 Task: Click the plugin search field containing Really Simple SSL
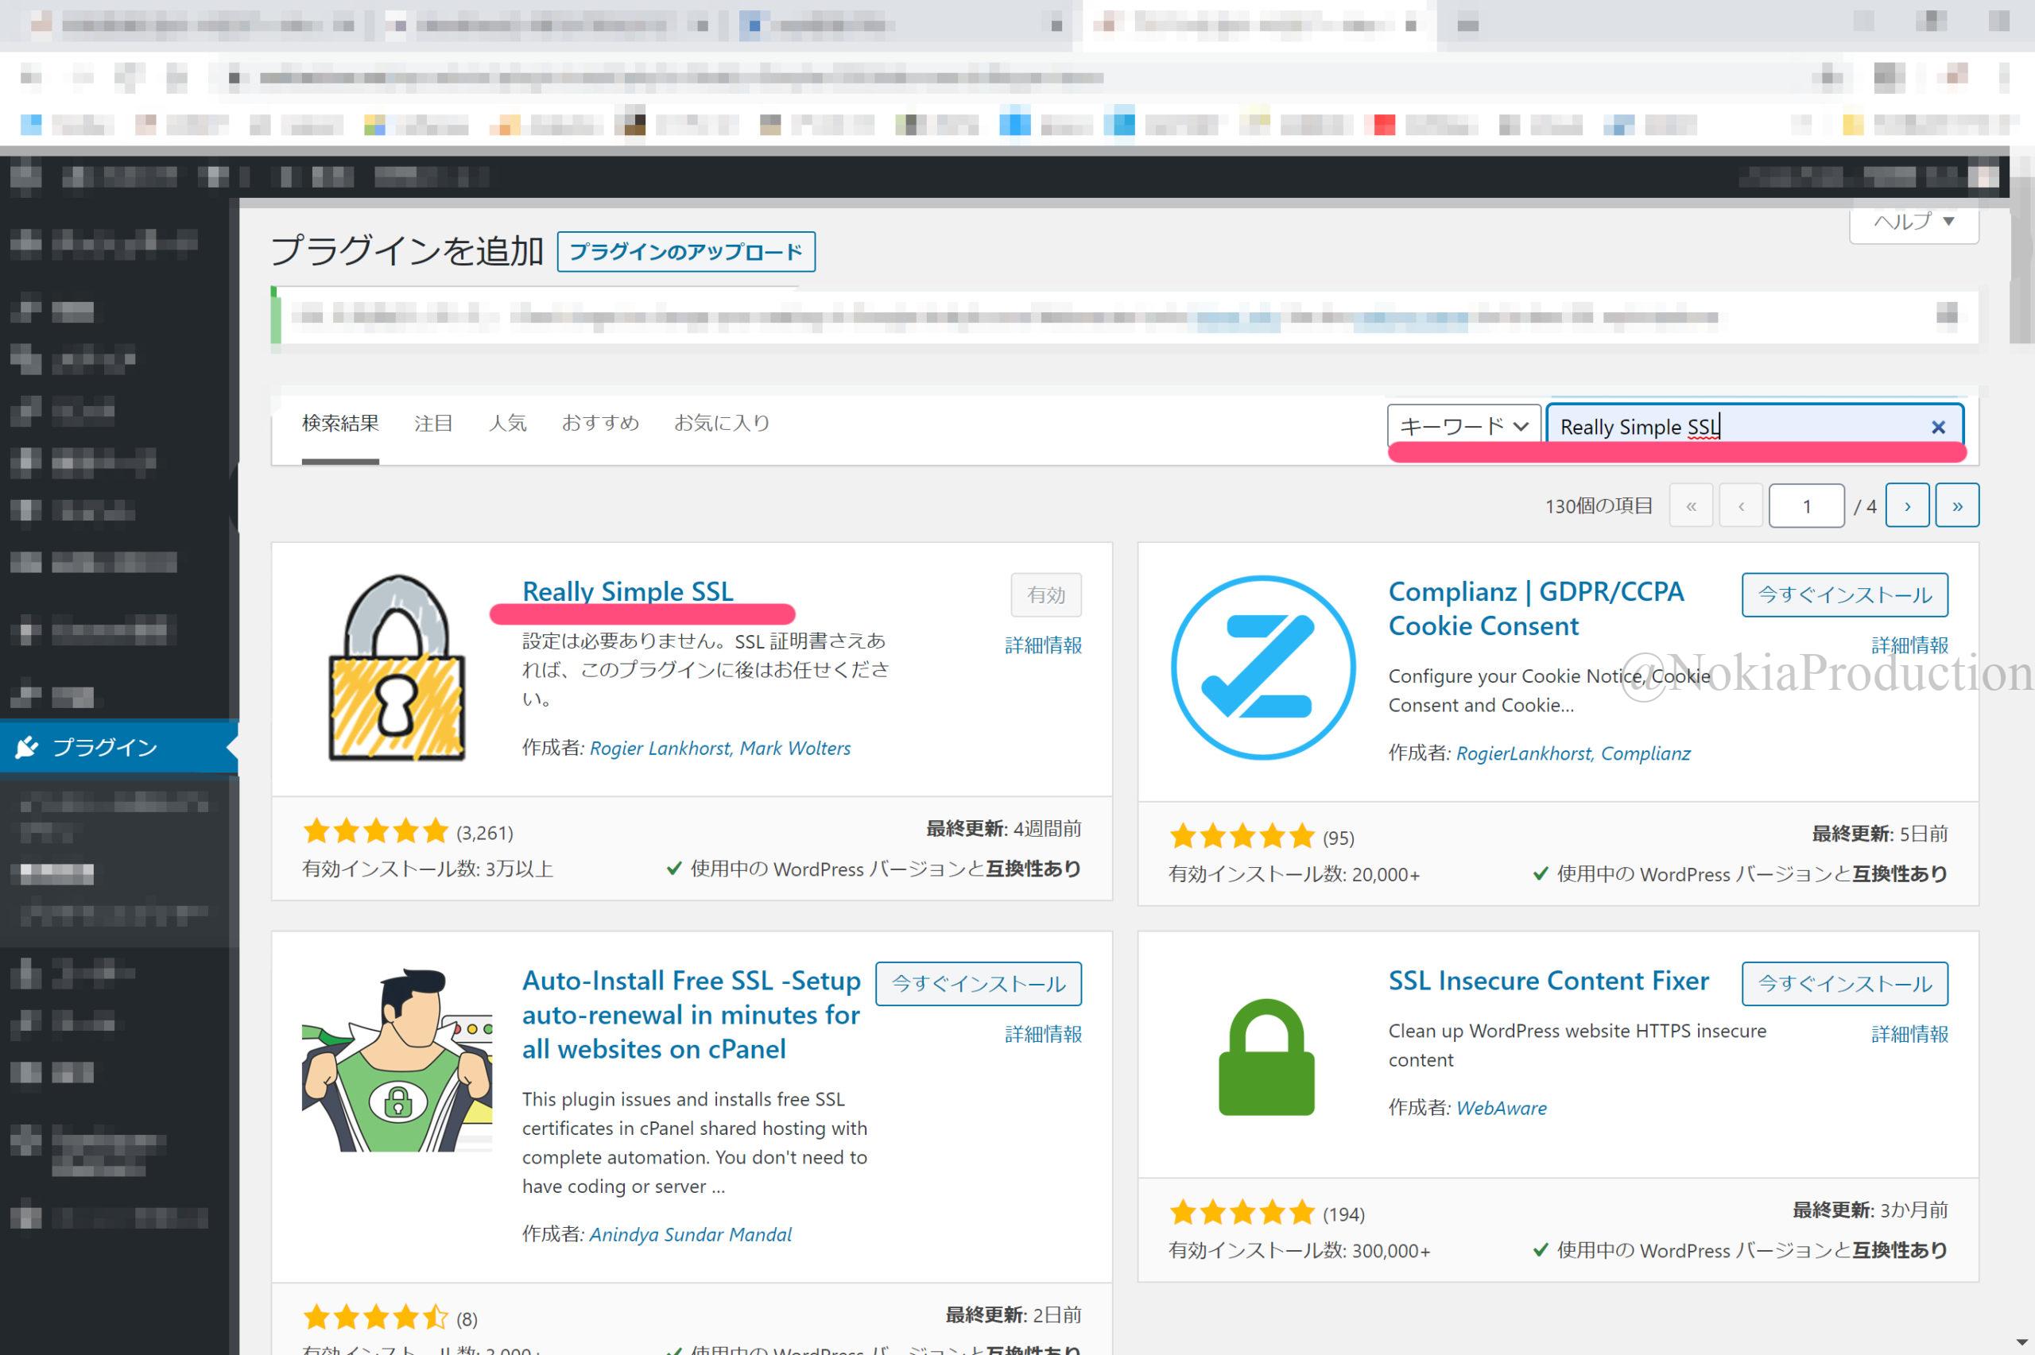pos(1754,426)
